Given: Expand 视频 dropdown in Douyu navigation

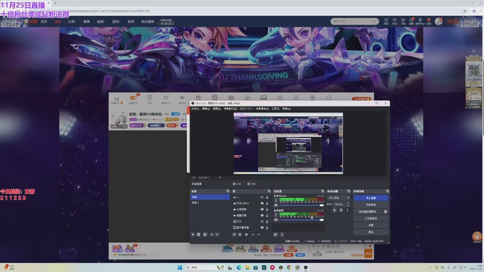Looking at the screenshot, I should [x=101, y=22].
